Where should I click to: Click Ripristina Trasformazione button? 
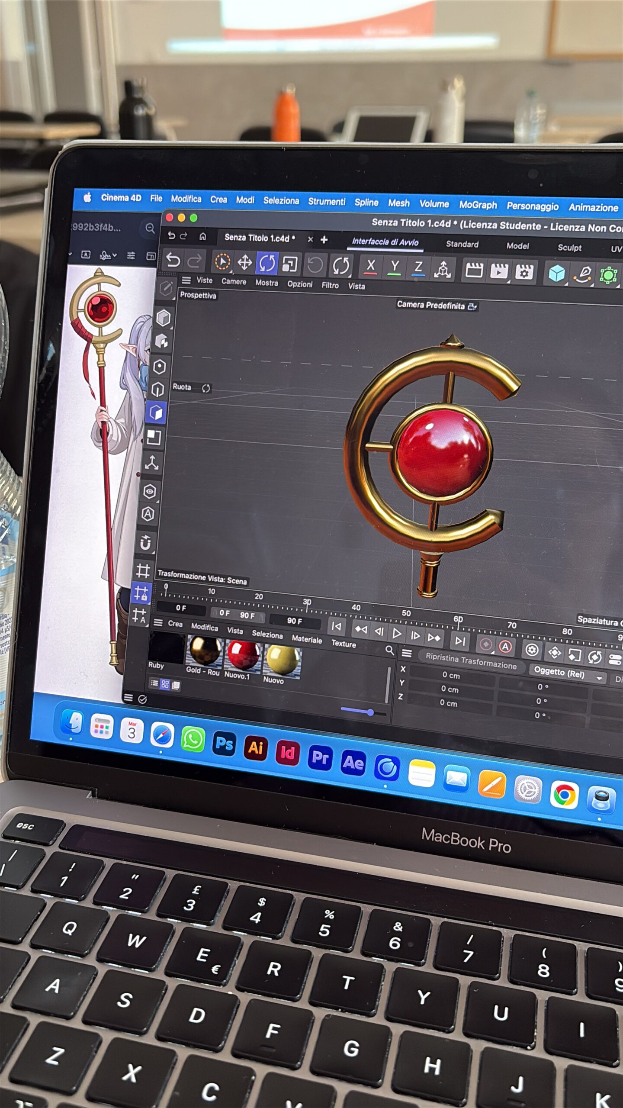coord(471,661)
